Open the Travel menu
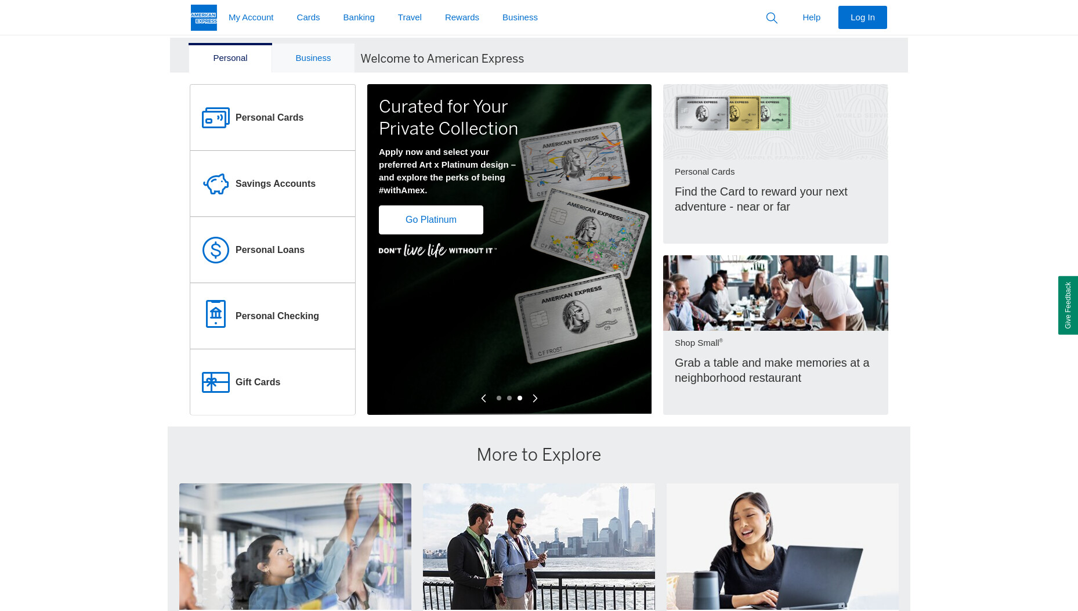Screen dimensions: 1078x611 (x=410, y=17)
